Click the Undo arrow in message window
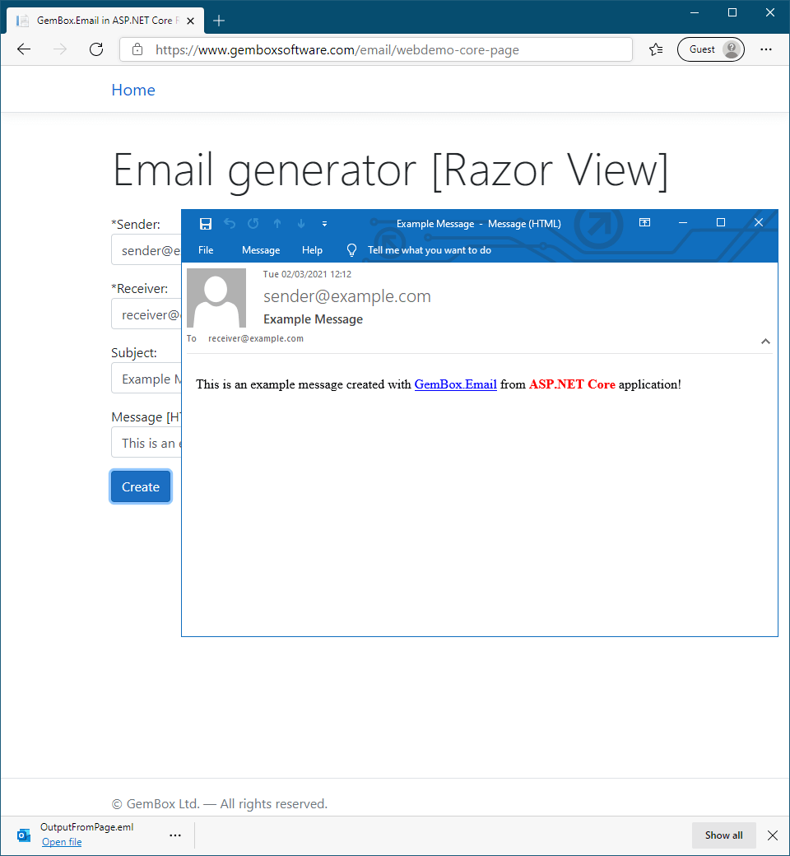790x856 pixels. [x=230, y=223]
